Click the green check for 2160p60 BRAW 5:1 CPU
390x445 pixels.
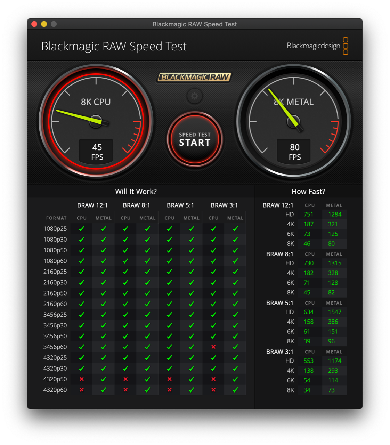point(170,304)
